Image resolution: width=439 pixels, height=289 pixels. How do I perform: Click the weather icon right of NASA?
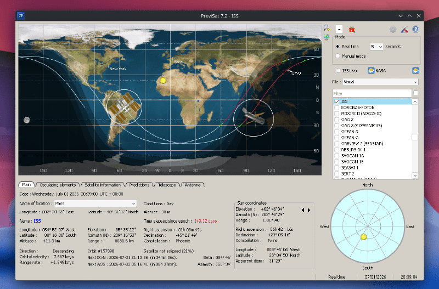click(415, 71)
